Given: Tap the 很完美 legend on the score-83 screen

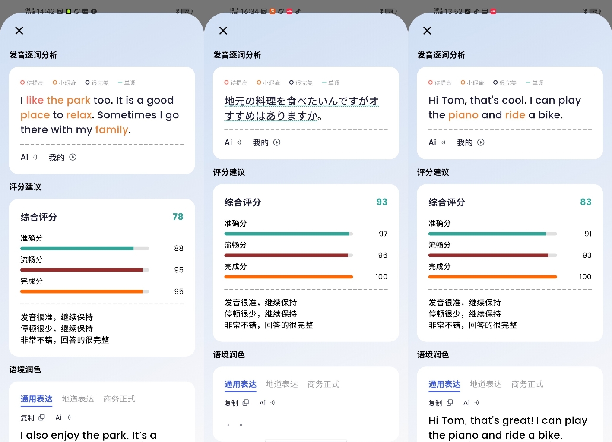Looking at the screenshot, I should (x=505, y=83).
